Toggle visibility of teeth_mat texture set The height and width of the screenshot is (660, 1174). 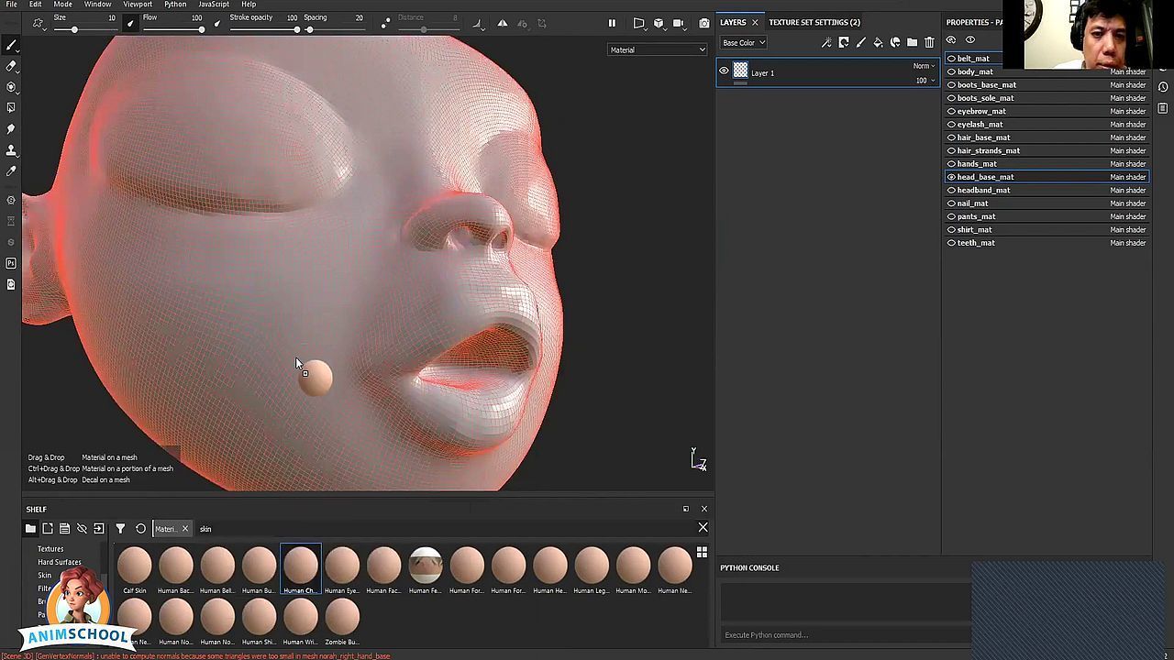(951, 243)
